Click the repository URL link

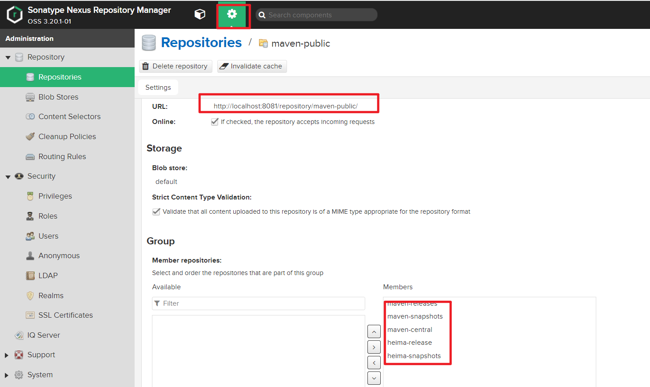point(286,106)
